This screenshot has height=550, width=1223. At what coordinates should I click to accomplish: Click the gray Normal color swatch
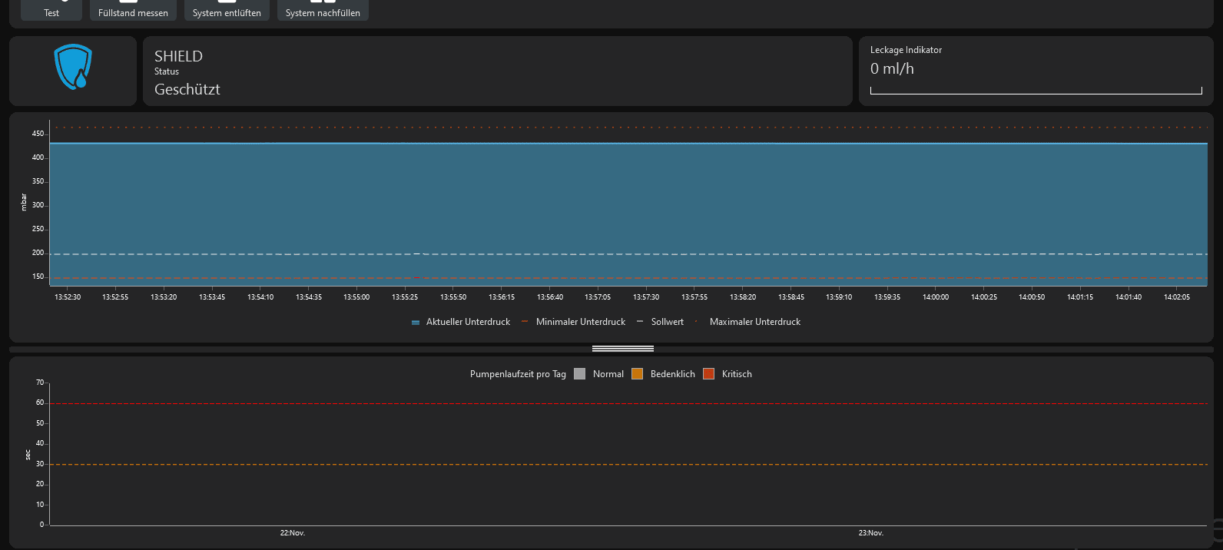click(x=580, y=374)
